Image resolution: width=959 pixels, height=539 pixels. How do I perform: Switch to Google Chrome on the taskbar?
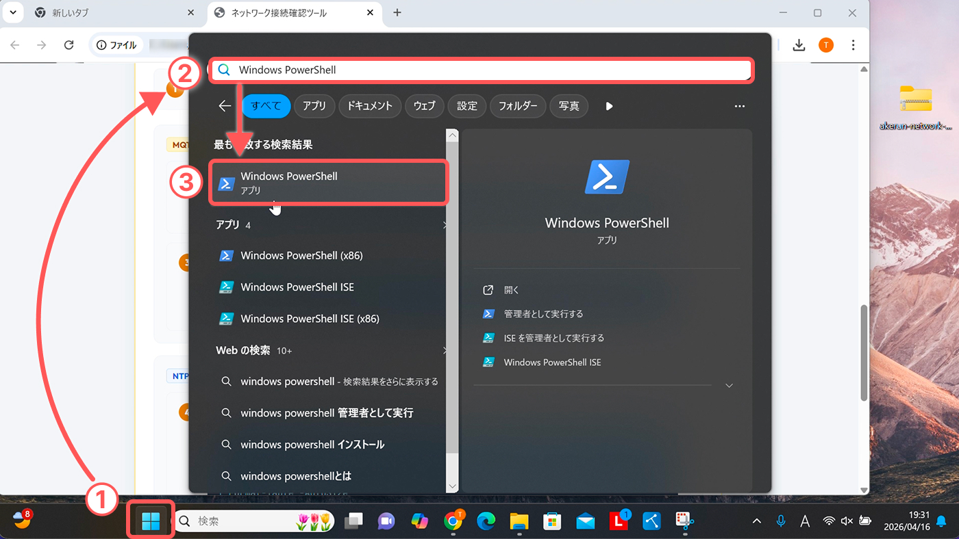point(453,521)
